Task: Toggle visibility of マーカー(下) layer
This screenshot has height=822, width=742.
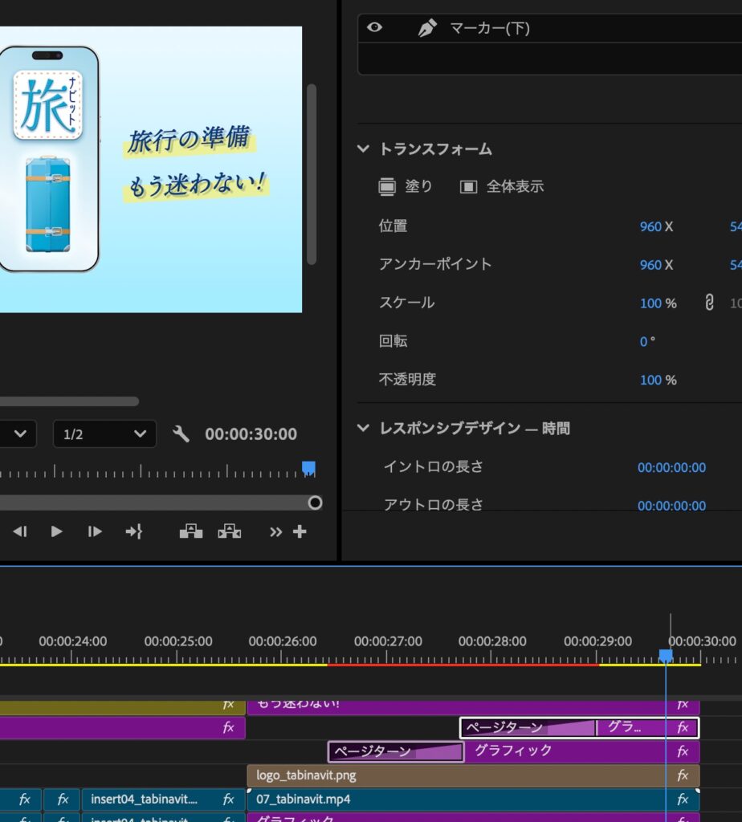Action: click(374, 28)
